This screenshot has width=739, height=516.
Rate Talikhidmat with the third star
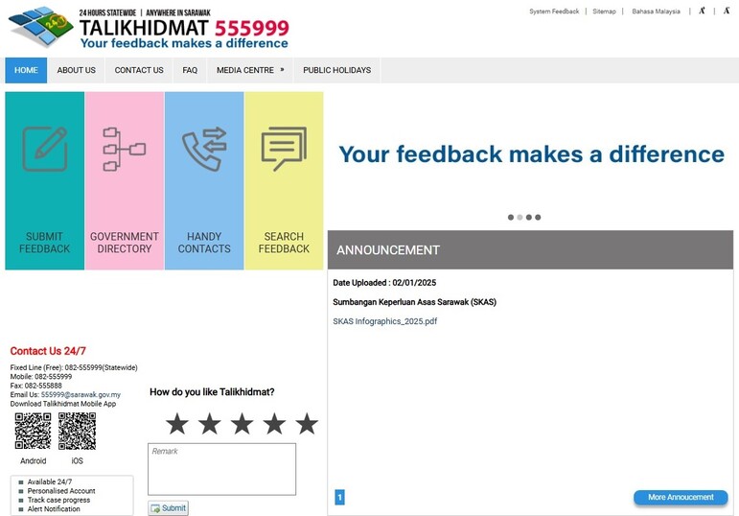[x=242, y=424]
